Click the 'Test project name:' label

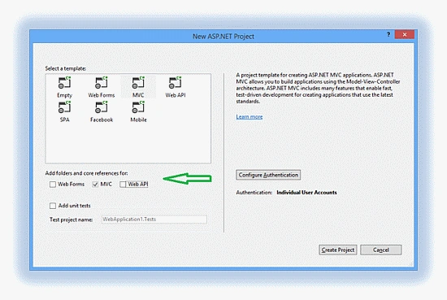tap(72, 220)
